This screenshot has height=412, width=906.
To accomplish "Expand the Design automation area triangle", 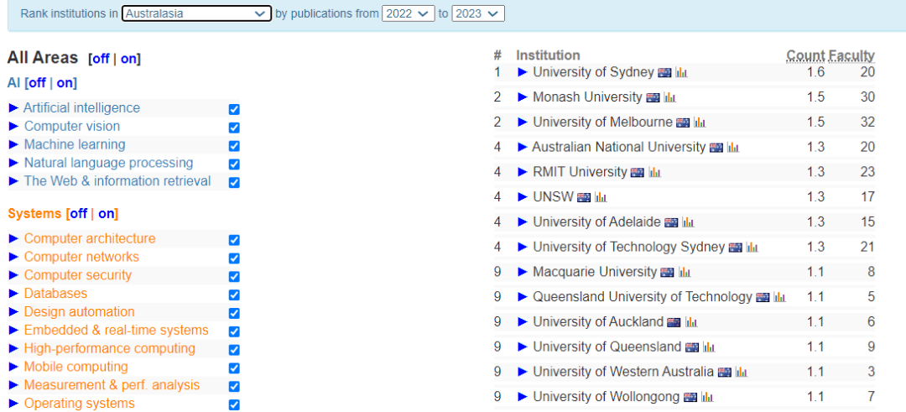I will click(x=14, y=311).
